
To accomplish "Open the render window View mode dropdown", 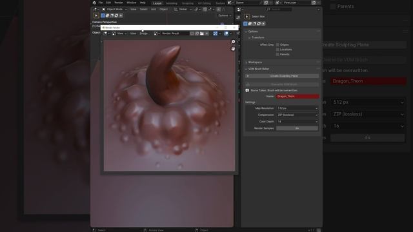I will tap(119, 34).
